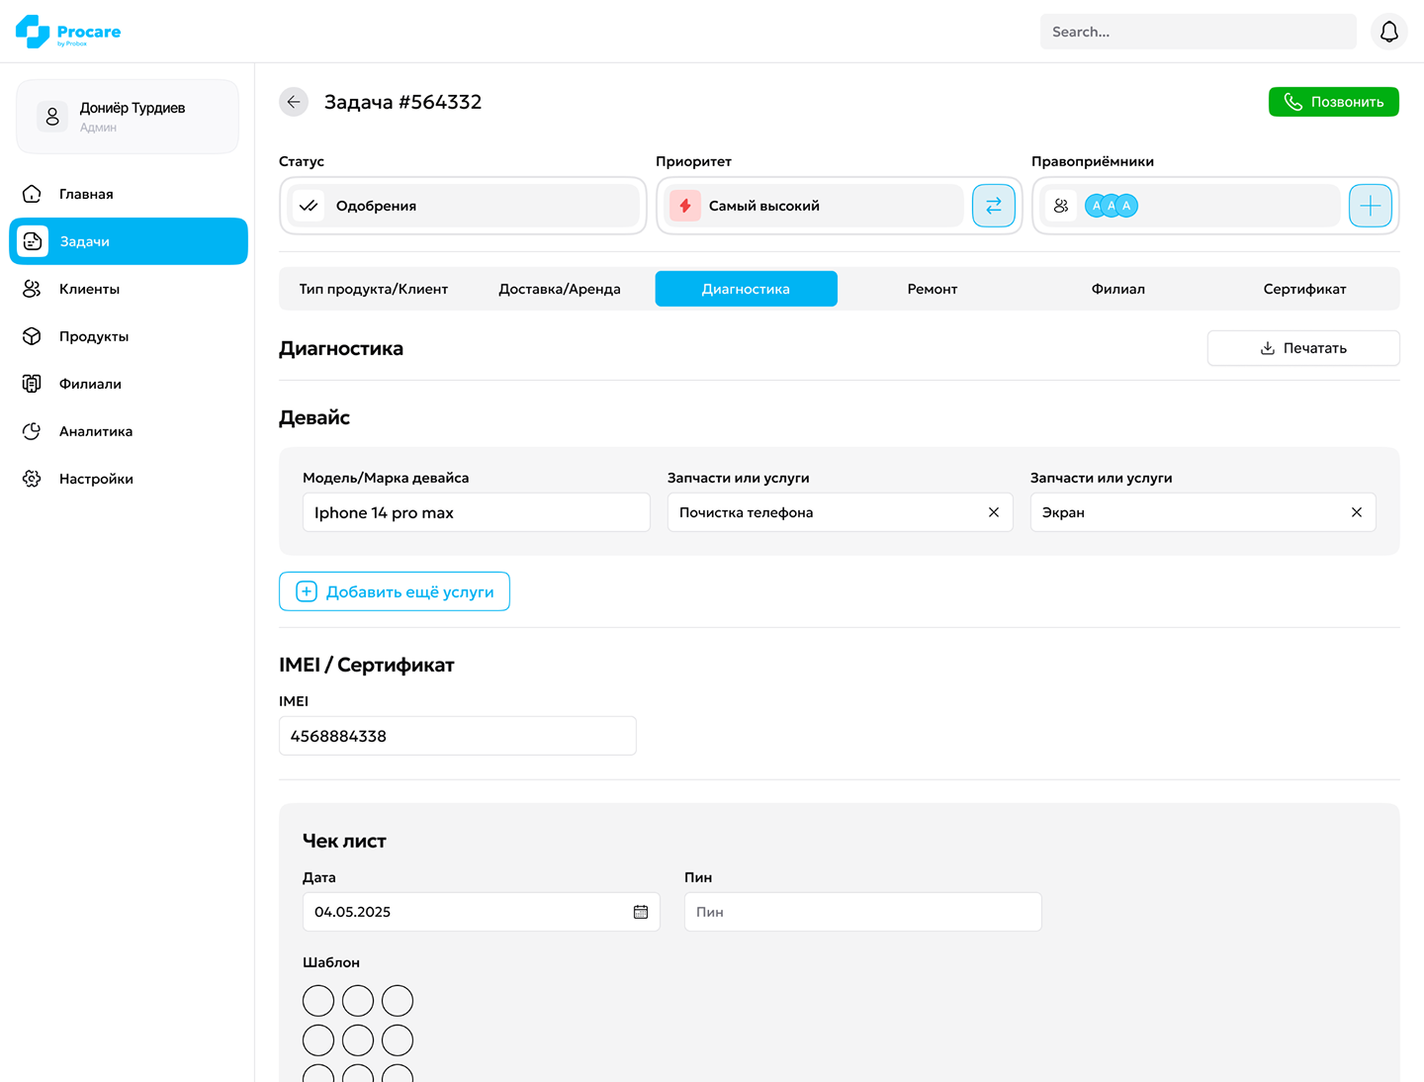Open the Самый высокий priority selector
1424x1082 pixels.
pyautogui.click(x=813, y=206)
